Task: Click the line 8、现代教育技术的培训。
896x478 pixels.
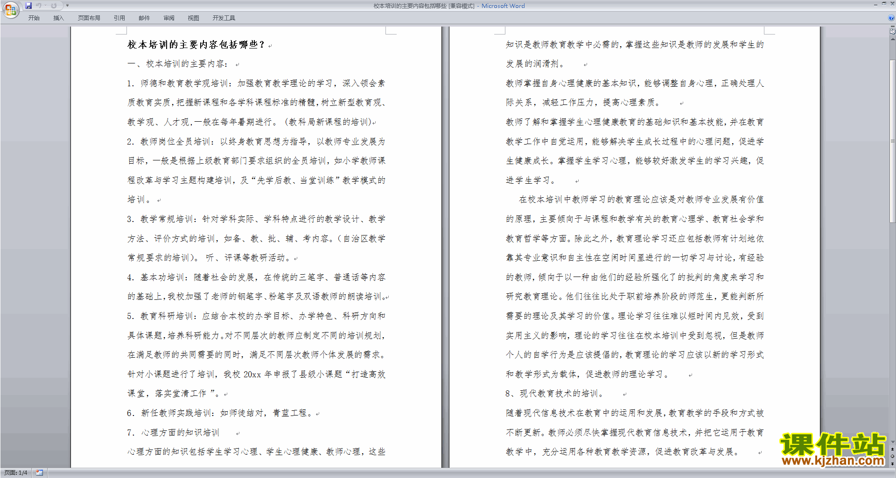Action: tap(555, 394)
